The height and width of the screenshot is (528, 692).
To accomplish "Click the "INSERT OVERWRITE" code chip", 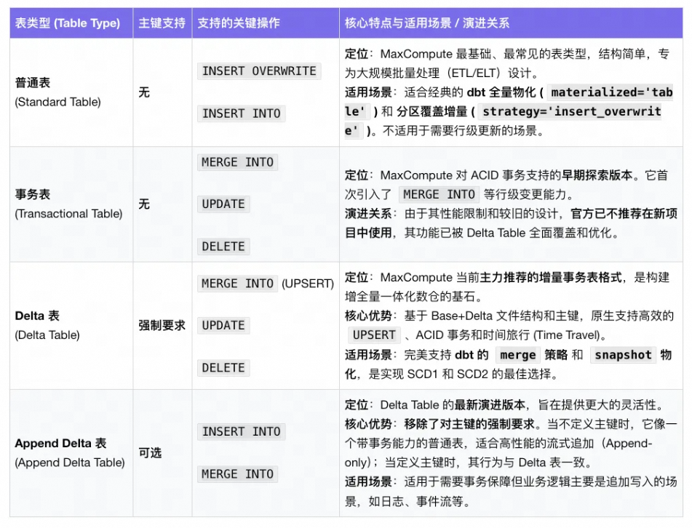I will click(x=259, y=71).
